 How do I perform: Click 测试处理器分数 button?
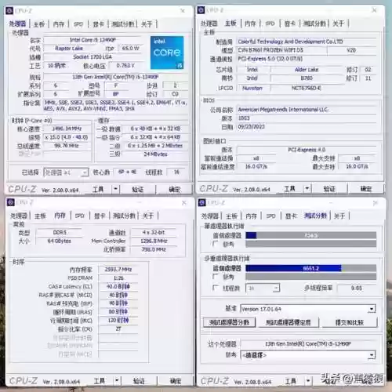pos(229,322)
